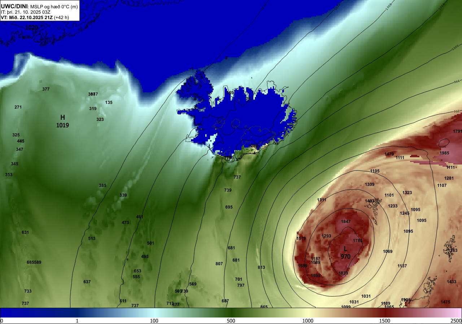Click the value 513 on the map
Image resolution: width=462 pixels, height=324 pixels.
pyautogui.click(x=92, y=238)
